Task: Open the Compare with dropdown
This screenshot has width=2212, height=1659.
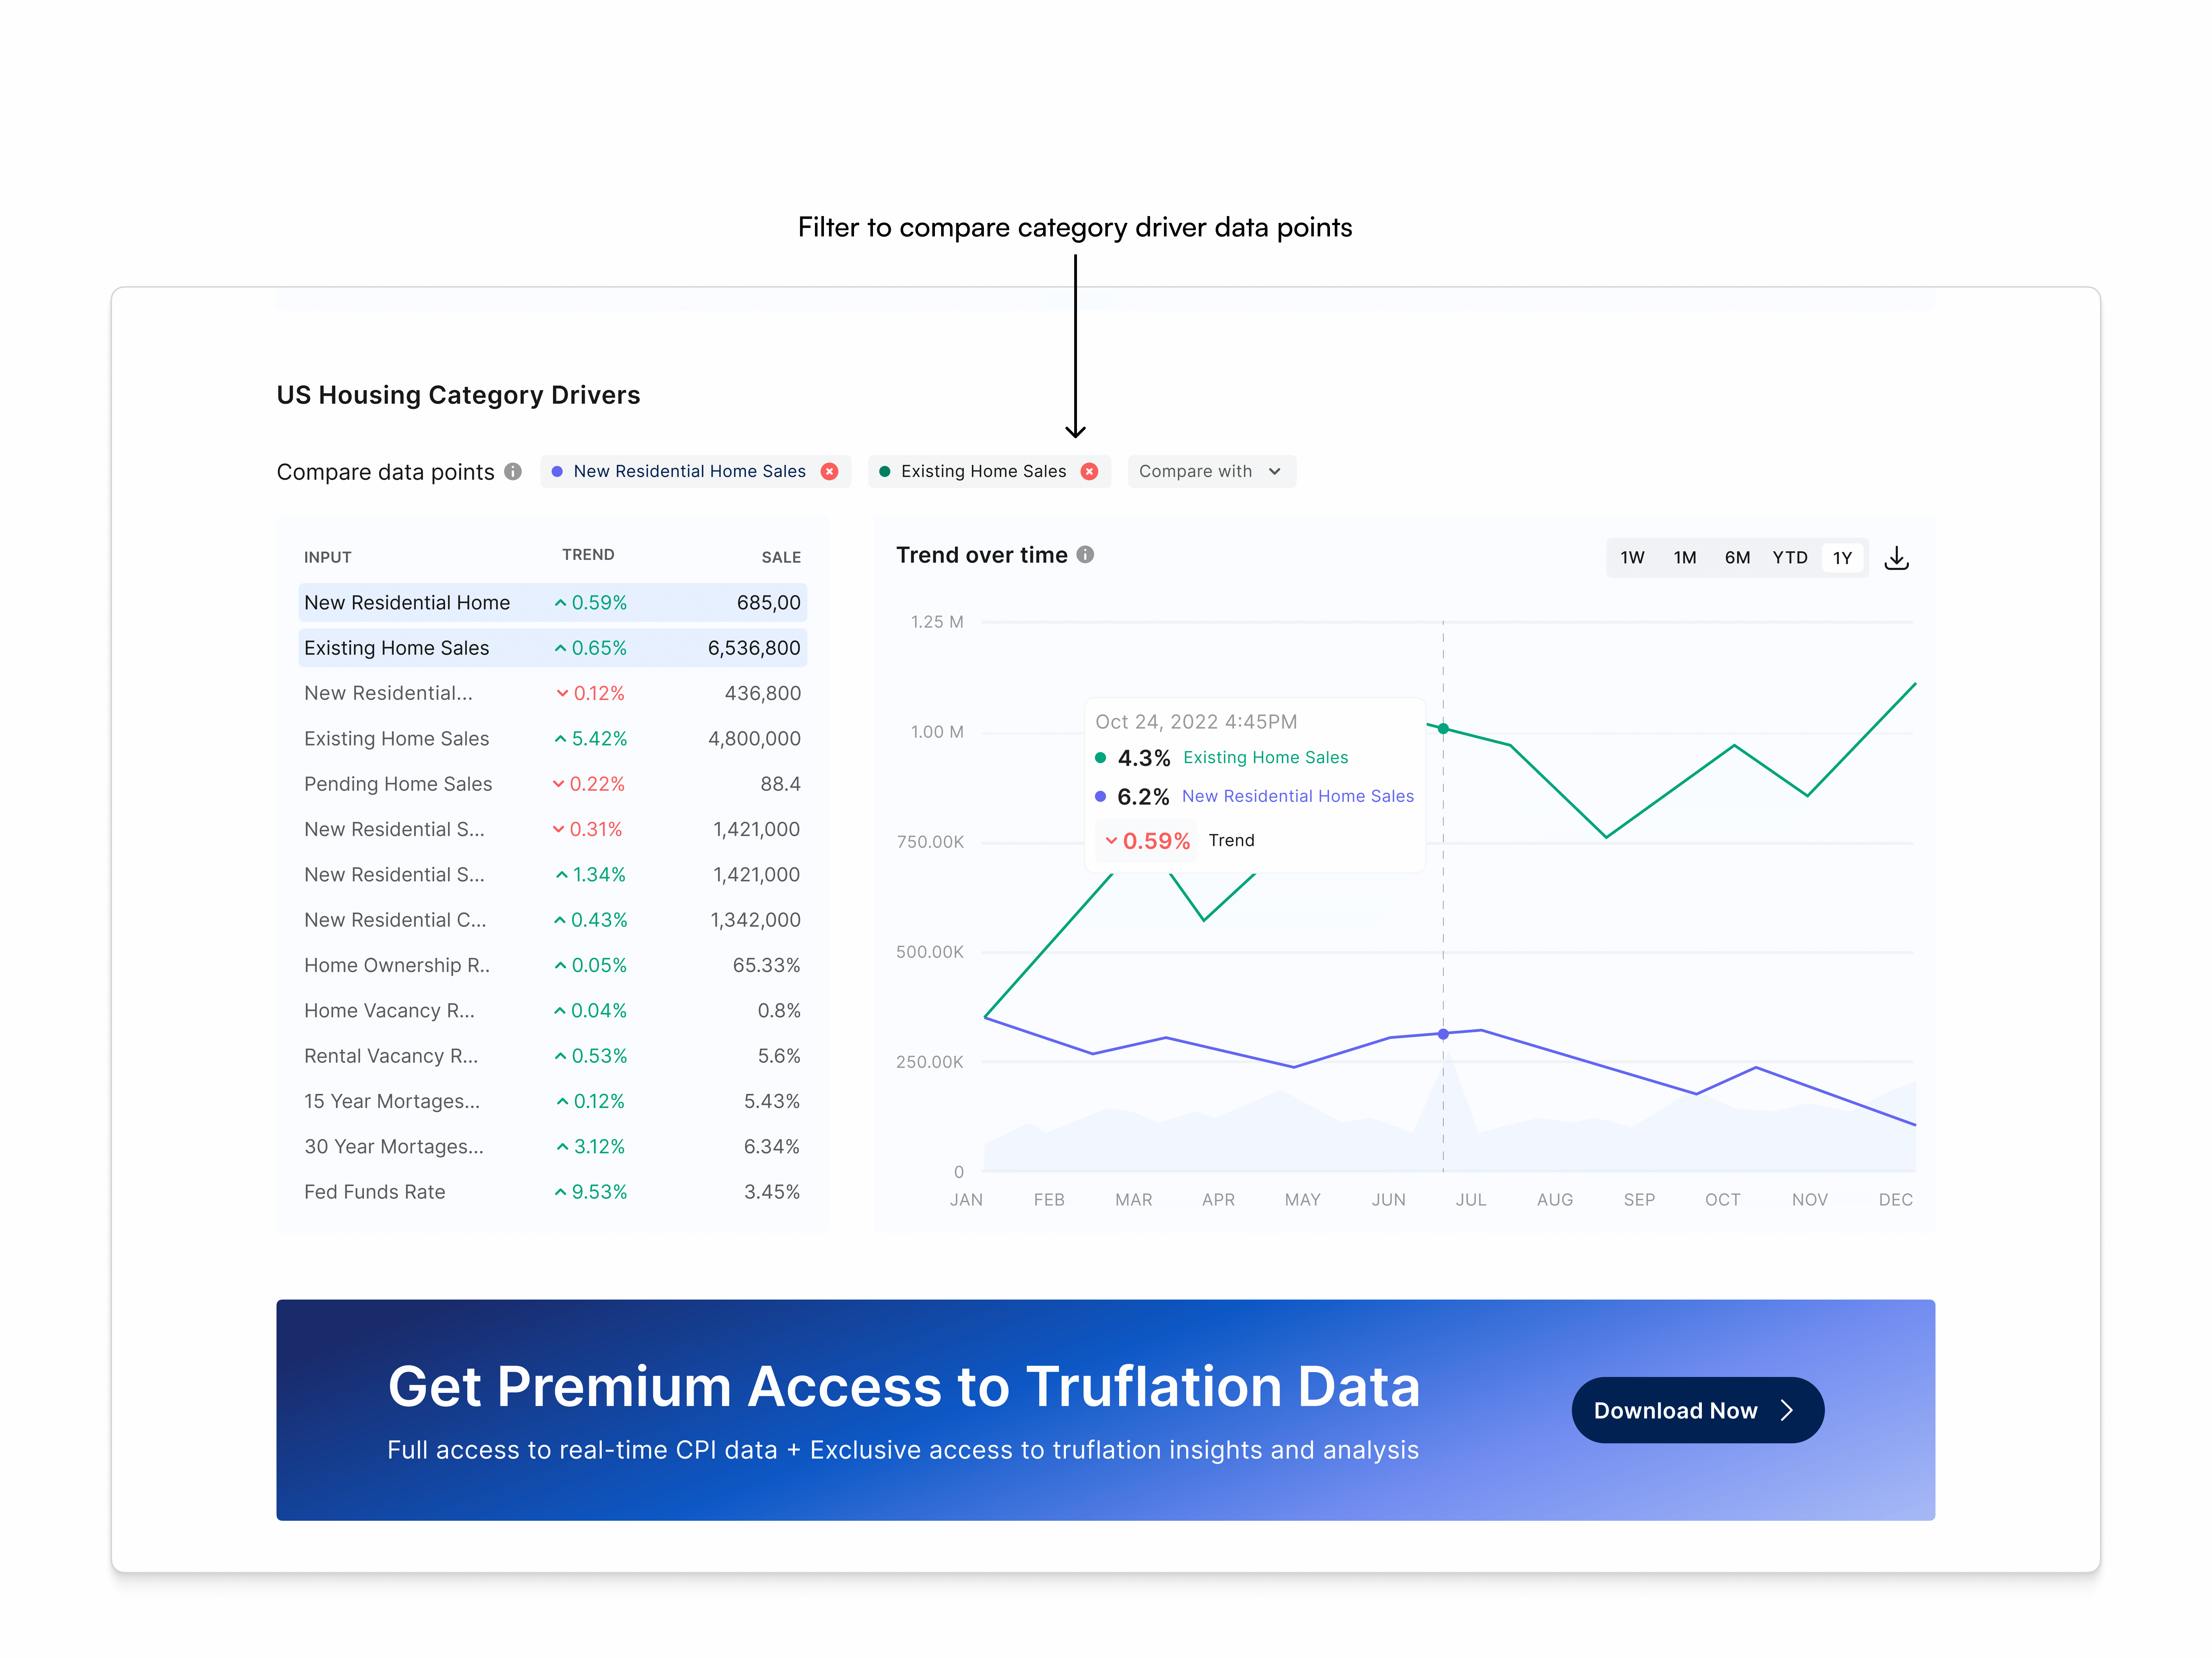Action: coord(1211,471)
